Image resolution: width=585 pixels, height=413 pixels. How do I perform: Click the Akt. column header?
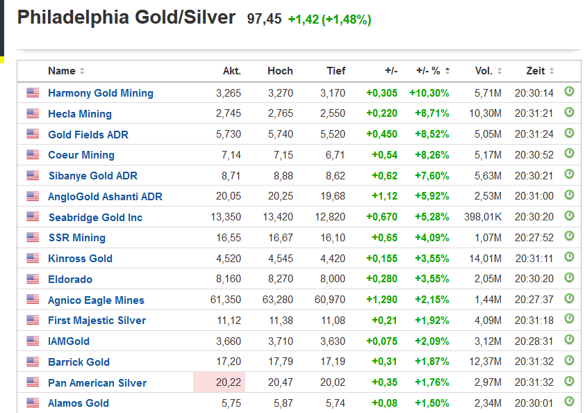click(x=231, y=71)
